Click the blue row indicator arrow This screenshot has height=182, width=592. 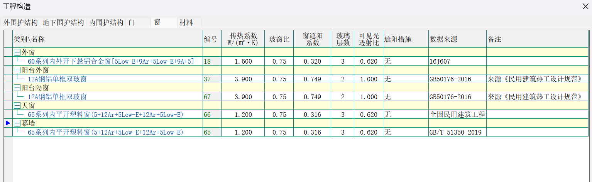[x=8, y=123]
